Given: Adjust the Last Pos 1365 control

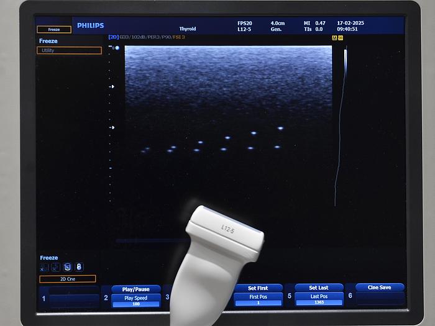Looking at the screenshot, I should pyautogui.click(x=319, y=299).
